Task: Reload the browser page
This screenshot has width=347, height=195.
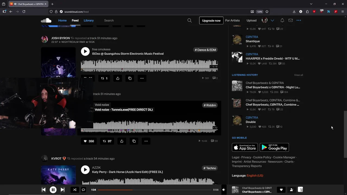Action: 24,12
